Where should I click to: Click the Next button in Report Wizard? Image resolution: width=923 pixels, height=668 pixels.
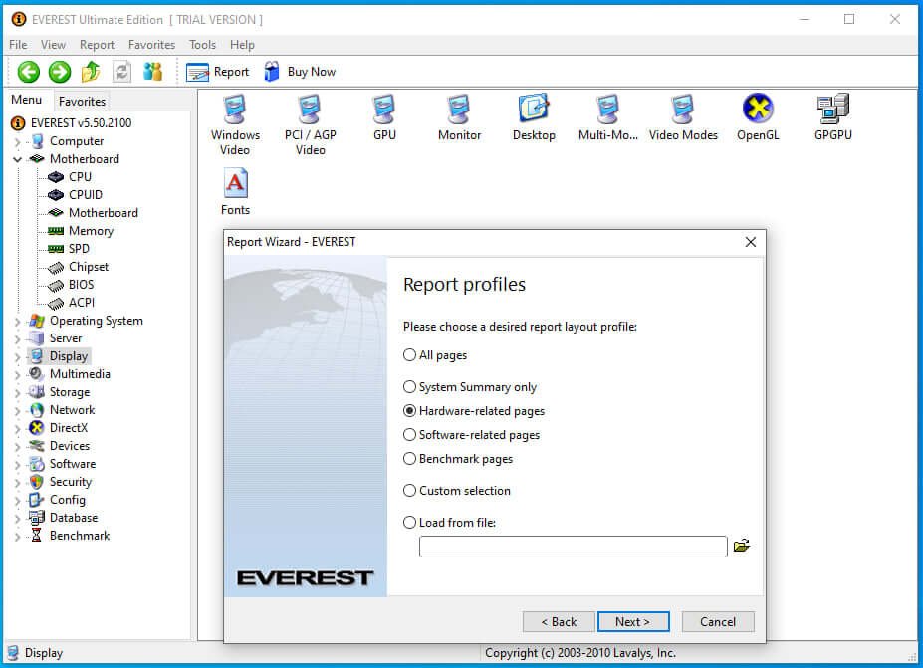pos(633,621)
